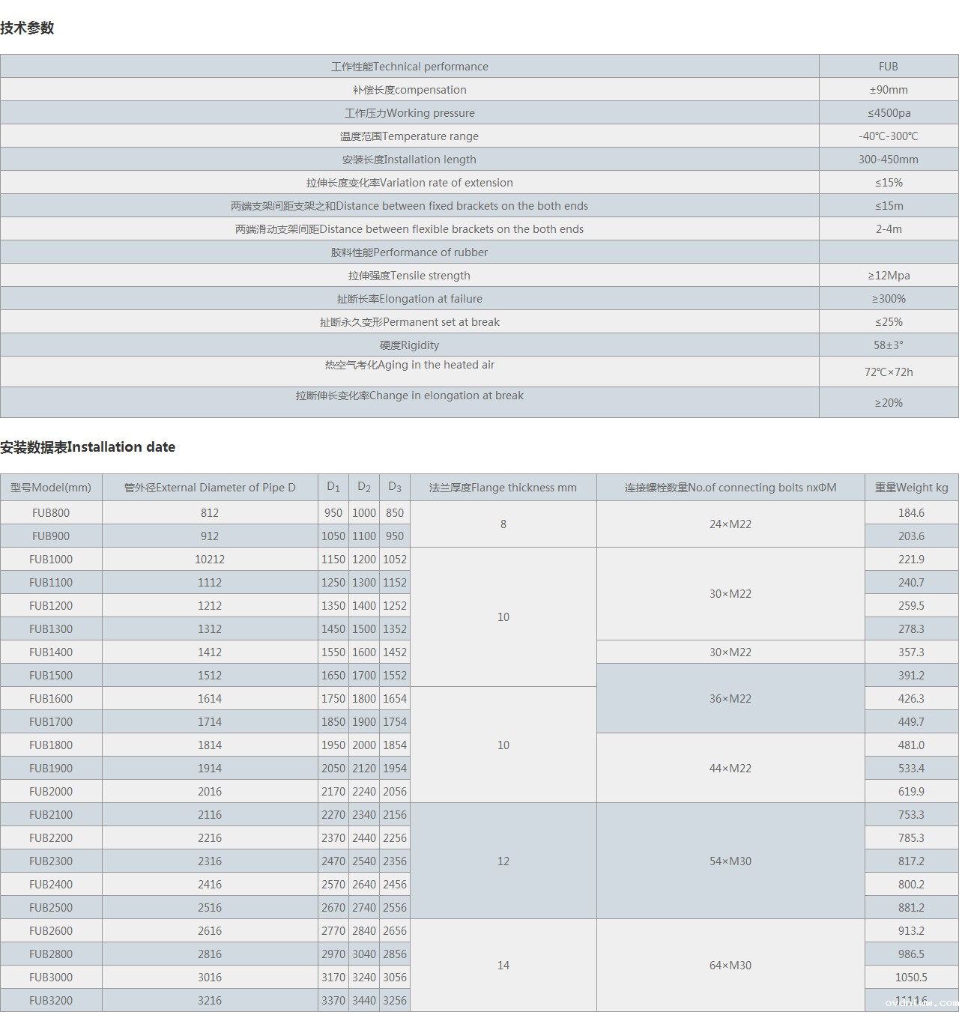959x1015 pixels.
Task: Click the No.of connecting bolts header
Action: coord(730,488)
